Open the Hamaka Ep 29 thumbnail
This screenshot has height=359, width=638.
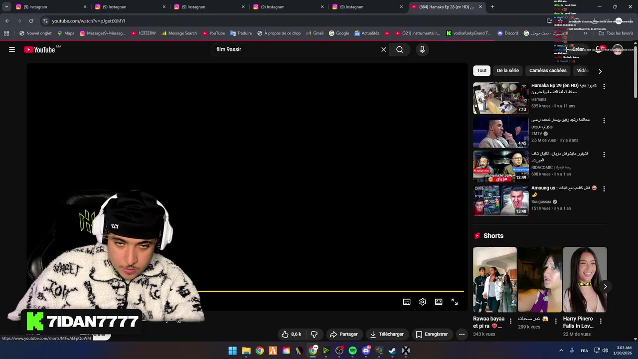[x=500, y=98]
